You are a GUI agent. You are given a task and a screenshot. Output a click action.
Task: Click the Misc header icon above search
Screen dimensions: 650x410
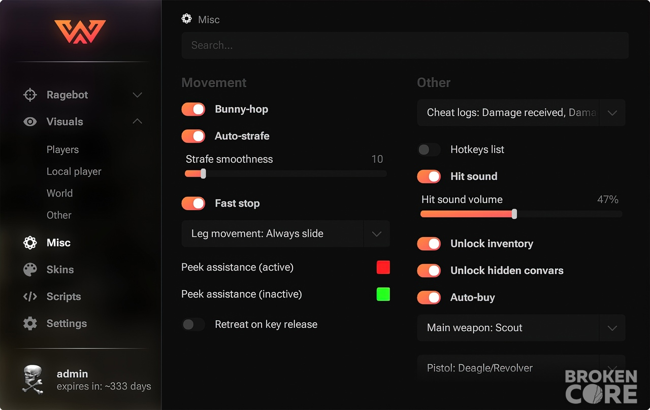point(186,19)
